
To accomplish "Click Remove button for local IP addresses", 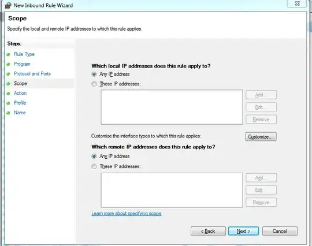I will click(x=261, y=120).
